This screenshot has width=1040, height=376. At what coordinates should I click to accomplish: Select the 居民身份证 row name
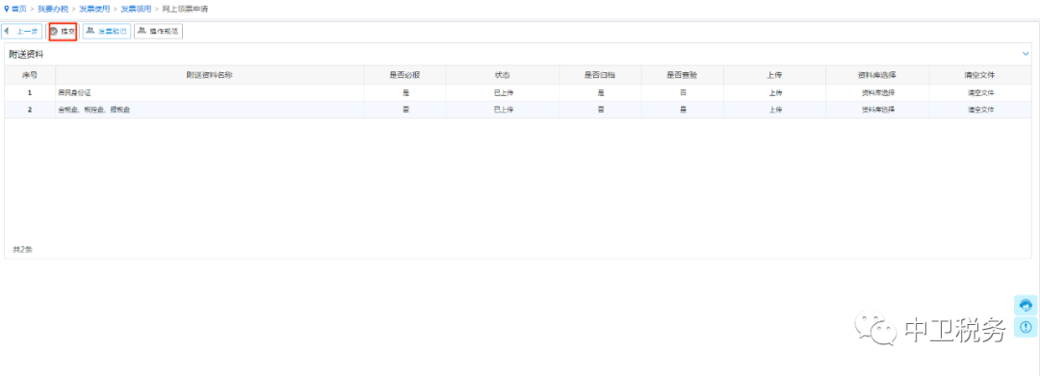coord(74,92)
